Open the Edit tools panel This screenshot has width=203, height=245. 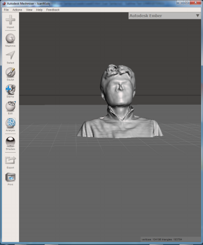click(10, 108)
